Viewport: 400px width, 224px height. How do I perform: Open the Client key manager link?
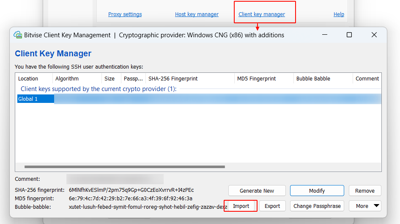(x=262, y=14)
